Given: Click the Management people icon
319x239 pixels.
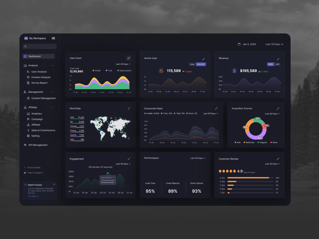Looking at the screenshot, I should [x=25, y=92].
